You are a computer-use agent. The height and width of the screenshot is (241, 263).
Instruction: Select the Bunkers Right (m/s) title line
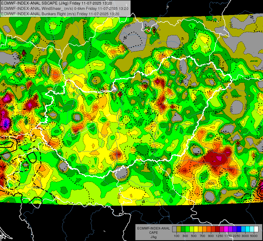(x=60, y=14)
